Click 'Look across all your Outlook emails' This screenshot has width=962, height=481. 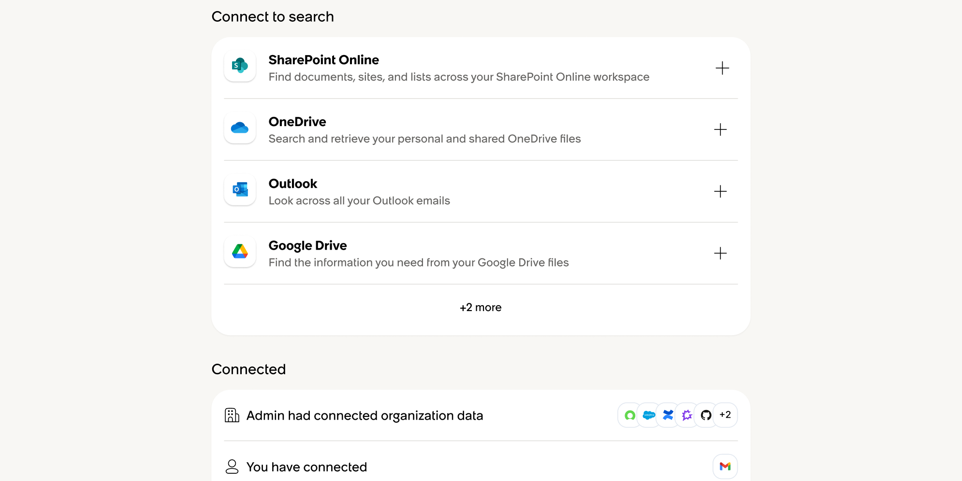[x=359, y=201]
